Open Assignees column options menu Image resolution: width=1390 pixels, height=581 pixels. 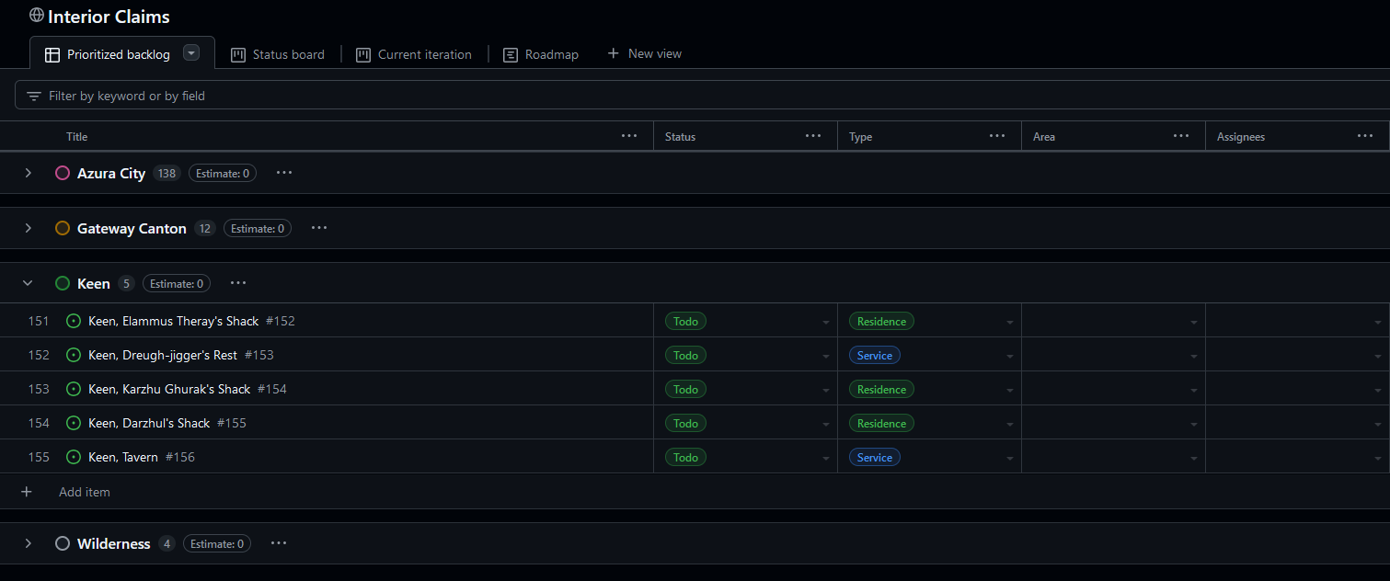pyautogui.click(x=1365, y=136)
